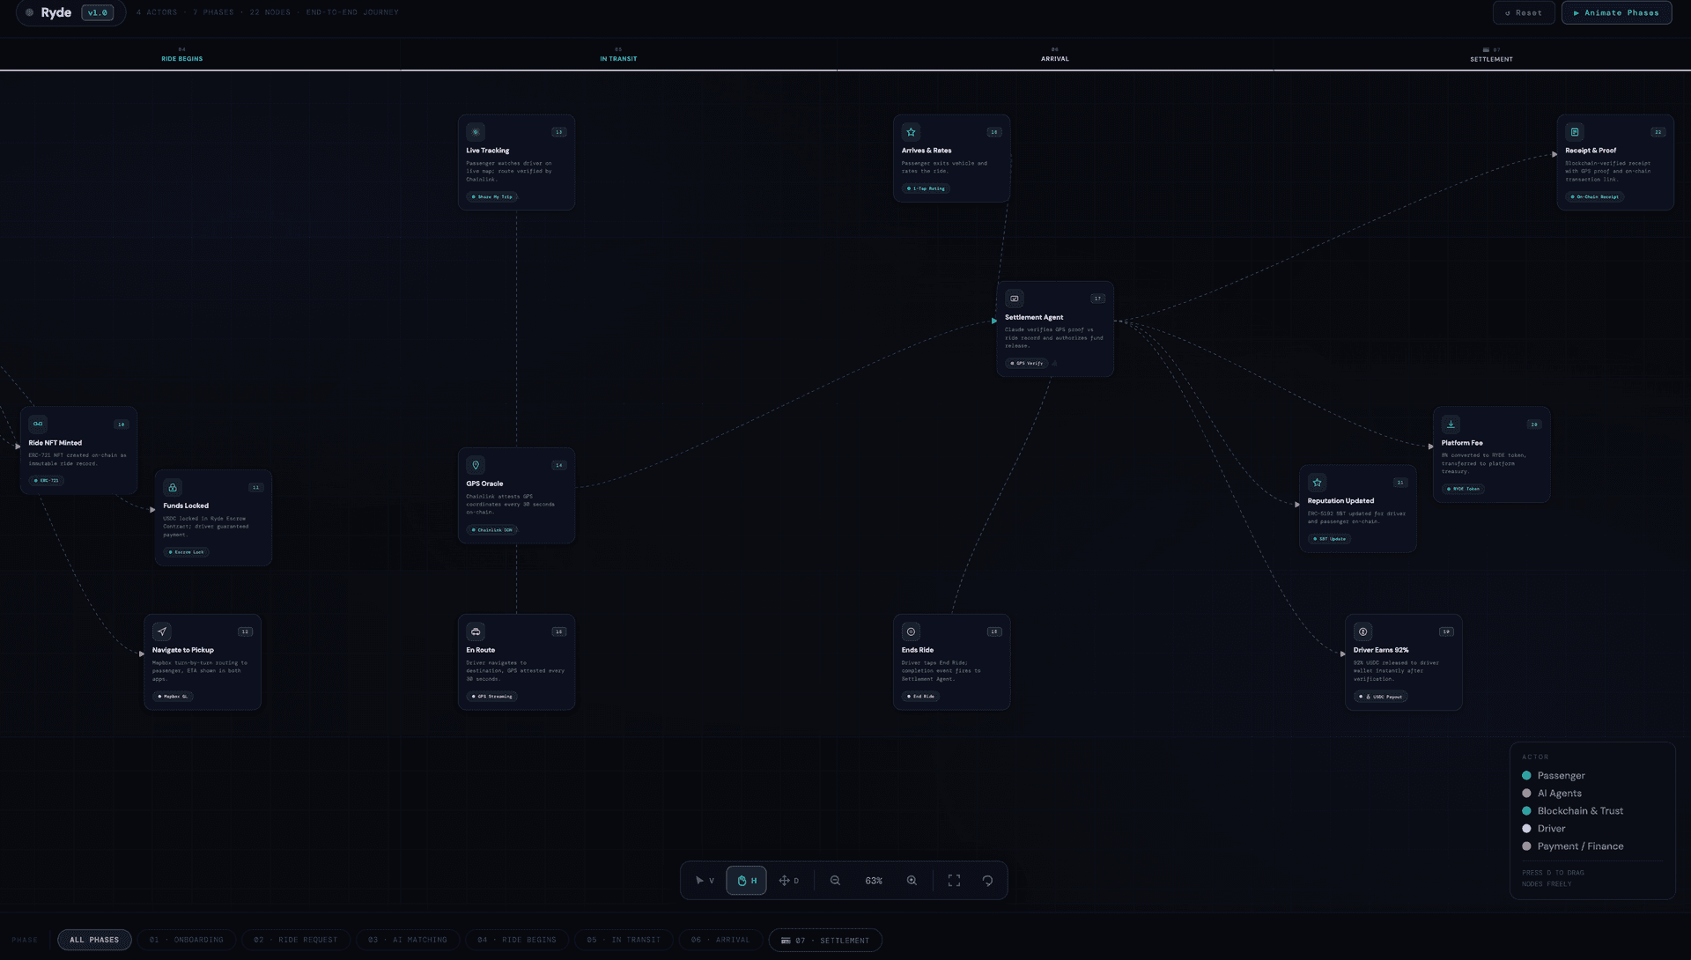Click the coin icon on Driver Earns 92%
The image size is (1691, 960).
(1362, 631)
